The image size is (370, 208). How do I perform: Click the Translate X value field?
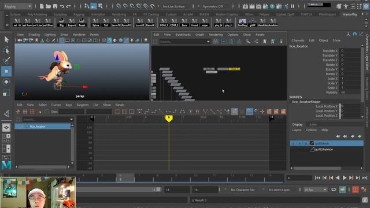(x=350, y=51)
